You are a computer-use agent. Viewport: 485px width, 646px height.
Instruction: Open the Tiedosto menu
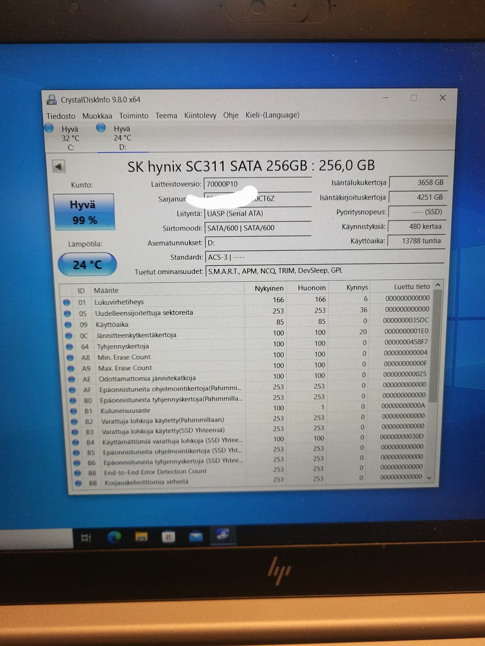tap(61, 116)
